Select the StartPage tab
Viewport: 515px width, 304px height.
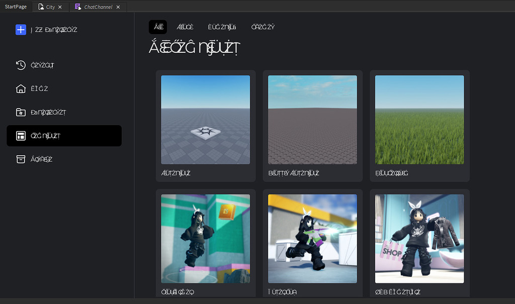click(x=16, y=7)
